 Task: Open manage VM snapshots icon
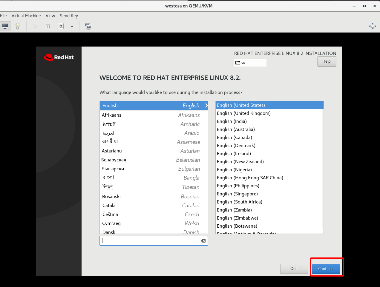tap(88, 26)
